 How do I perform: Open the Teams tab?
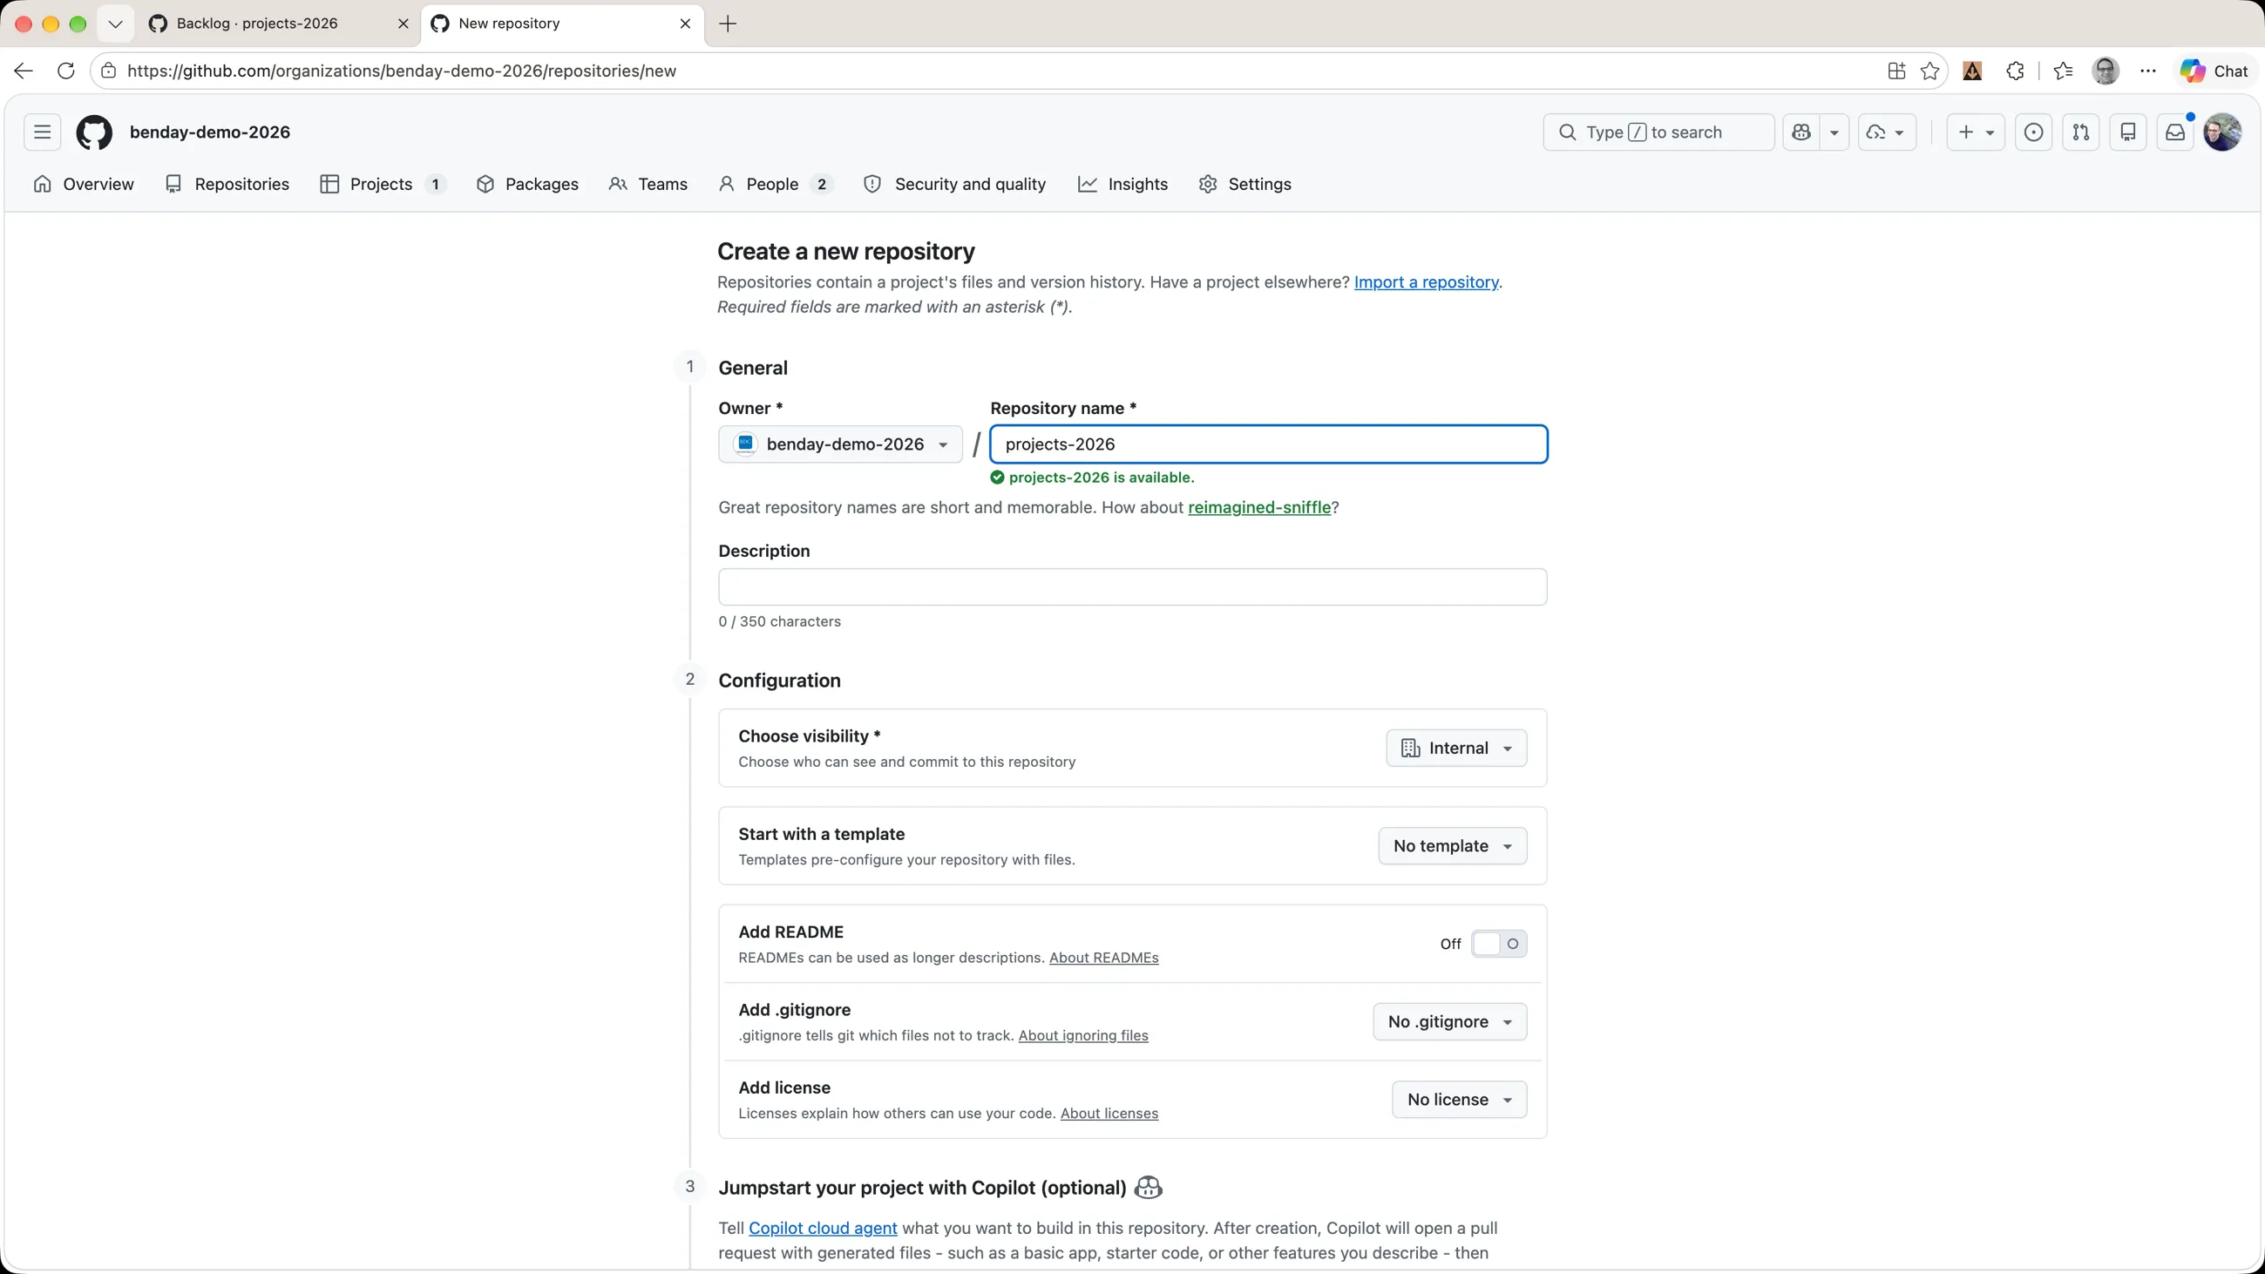click(649, 184)
